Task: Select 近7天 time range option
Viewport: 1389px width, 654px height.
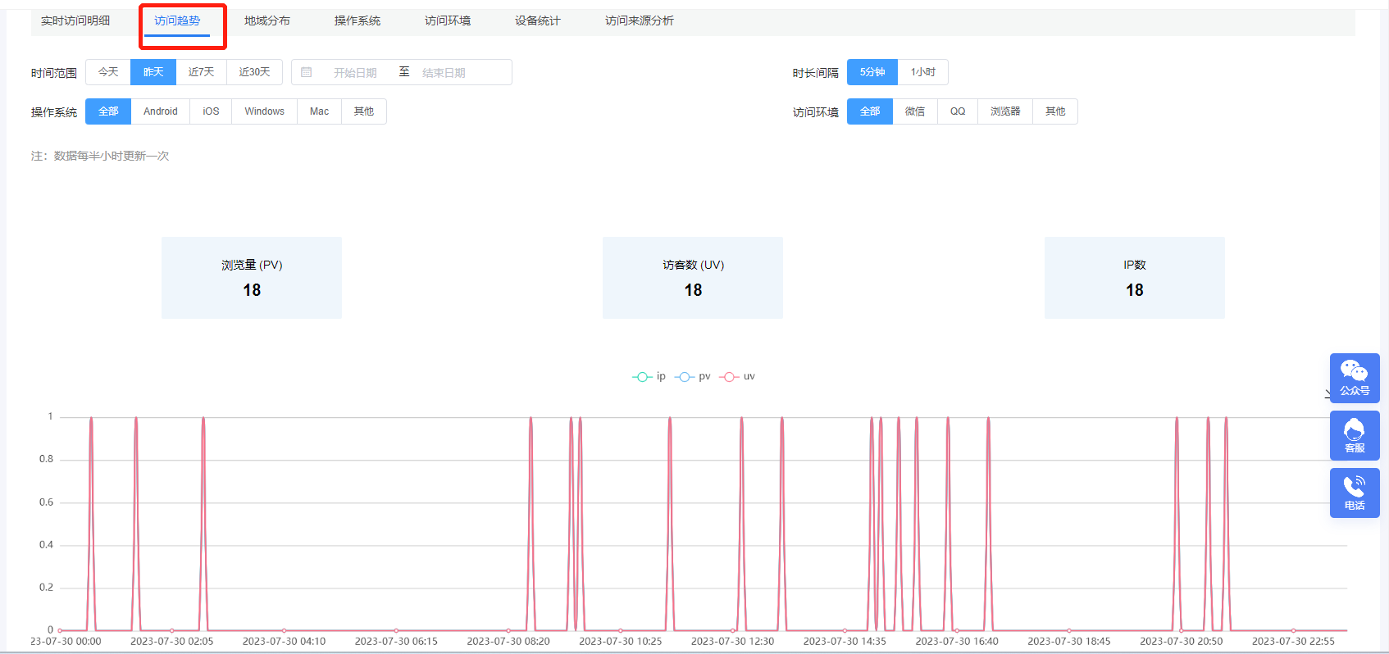Action: tap(201, 72)
